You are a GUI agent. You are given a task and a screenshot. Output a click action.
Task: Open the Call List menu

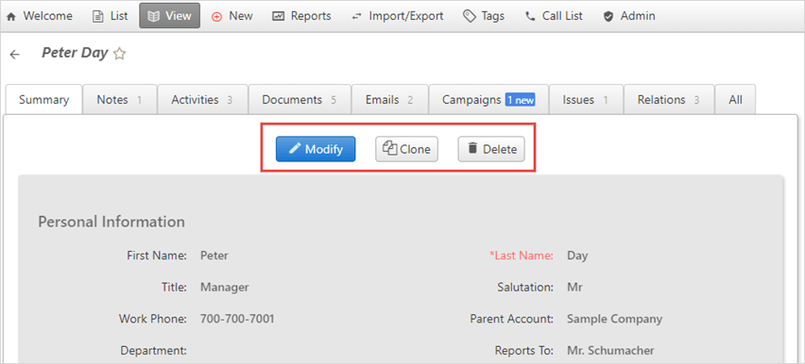pyautogui.click(x=554, y=16)
